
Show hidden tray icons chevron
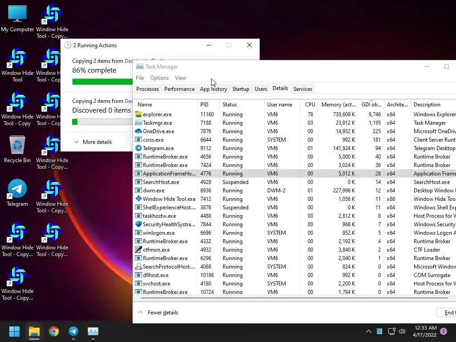point(368,331)
